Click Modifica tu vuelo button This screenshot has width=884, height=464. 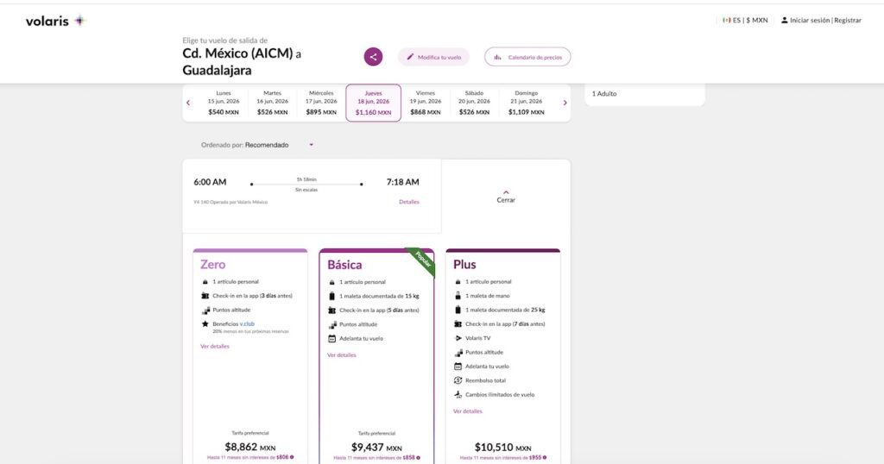(433, 57)
